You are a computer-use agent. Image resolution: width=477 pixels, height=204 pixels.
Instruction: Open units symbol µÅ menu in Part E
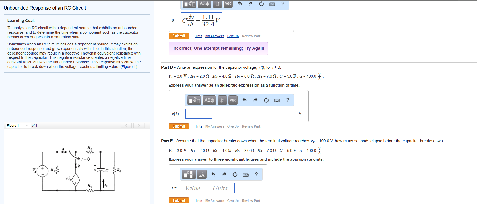[x=202, y=175]
